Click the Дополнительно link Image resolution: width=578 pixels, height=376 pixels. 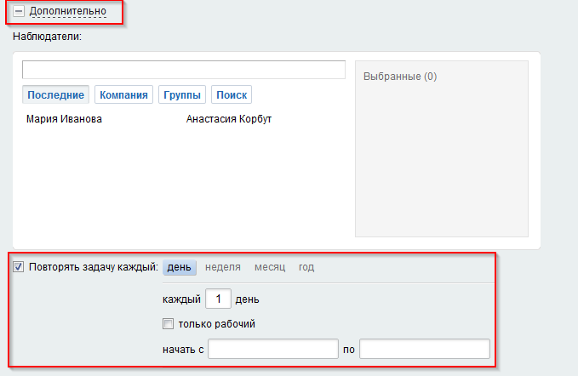[68, 11]
